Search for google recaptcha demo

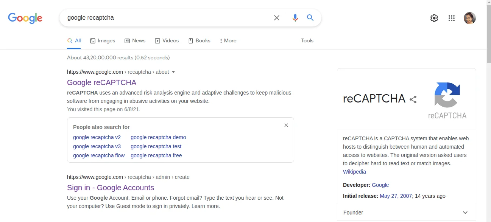click(158, 137)
